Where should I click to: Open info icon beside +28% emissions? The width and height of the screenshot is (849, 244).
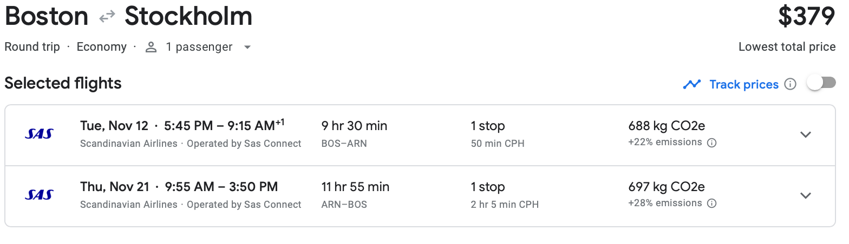[x=712, y=204]
